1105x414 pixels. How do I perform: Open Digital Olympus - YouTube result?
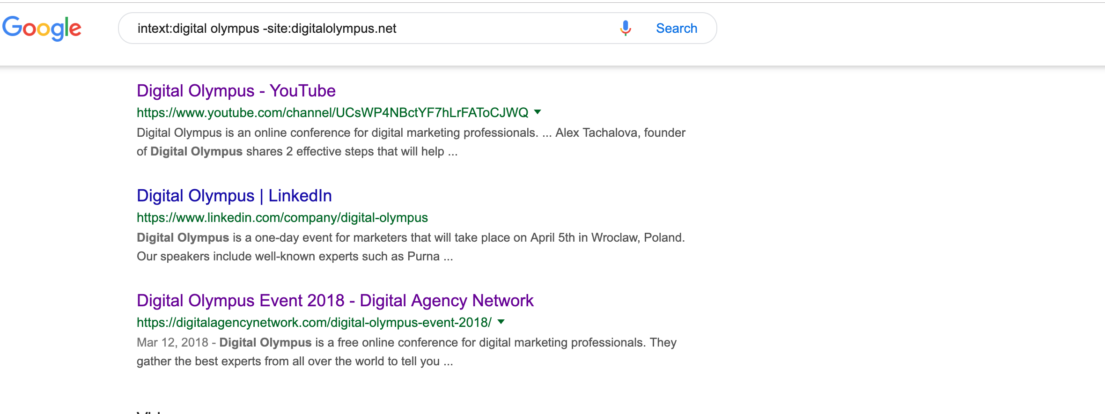[236, 91]
